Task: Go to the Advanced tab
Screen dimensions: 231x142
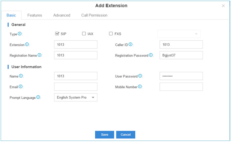Action: [62, 15]
